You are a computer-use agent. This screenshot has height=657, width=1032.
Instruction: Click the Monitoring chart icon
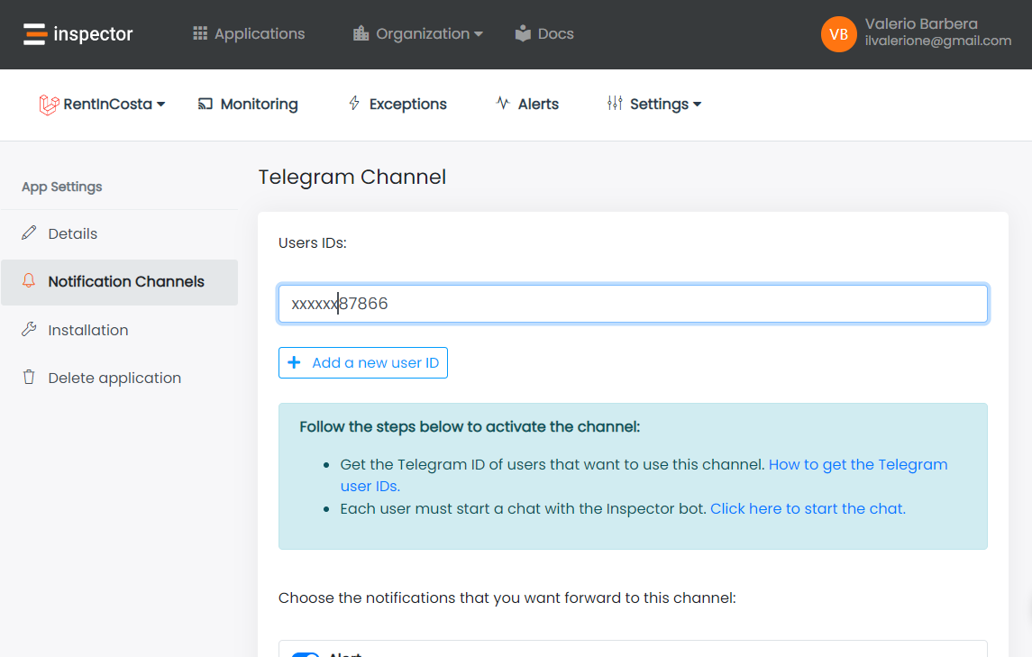(x=205, y=104)
